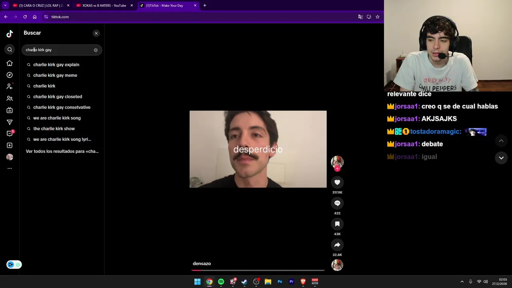This screenshot has width=512, height=288.
Task: Click the browser home button
Action: [35, 17]
